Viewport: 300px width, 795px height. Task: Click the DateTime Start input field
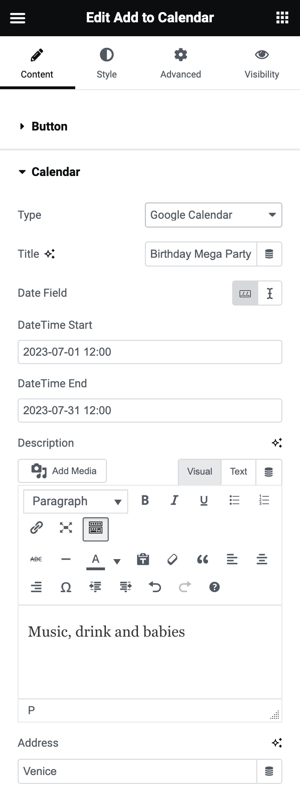click(x=150, y=352)
